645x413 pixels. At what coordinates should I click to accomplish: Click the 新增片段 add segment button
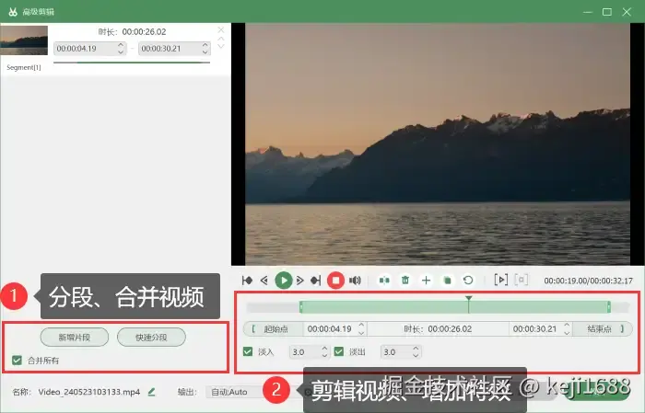[x=75, y=338]
